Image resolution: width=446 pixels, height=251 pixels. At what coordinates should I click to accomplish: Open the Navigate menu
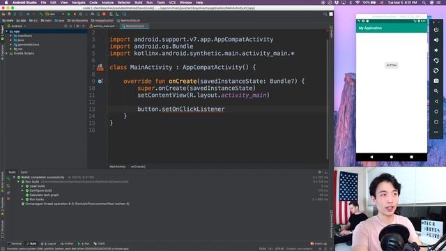[x=78, y=3]
